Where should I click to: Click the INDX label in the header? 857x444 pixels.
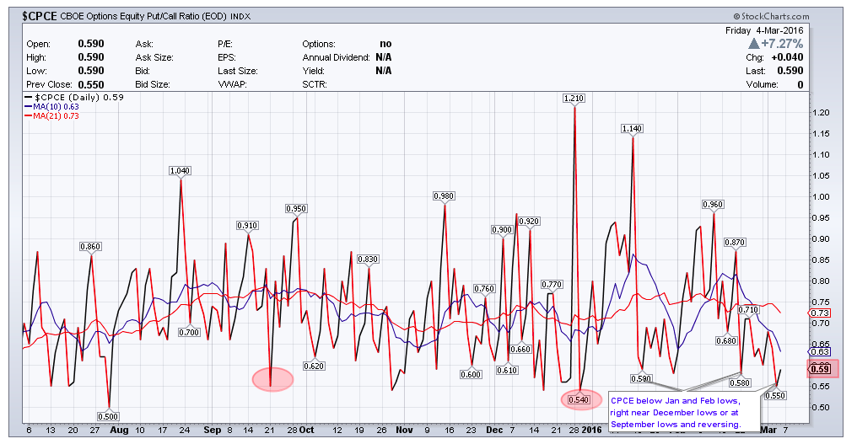(240, 17)
